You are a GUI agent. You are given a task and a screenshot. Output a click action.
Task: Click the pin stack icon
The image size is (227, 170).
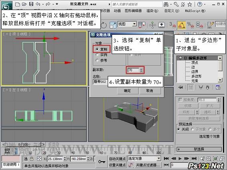tap(181, 87)
